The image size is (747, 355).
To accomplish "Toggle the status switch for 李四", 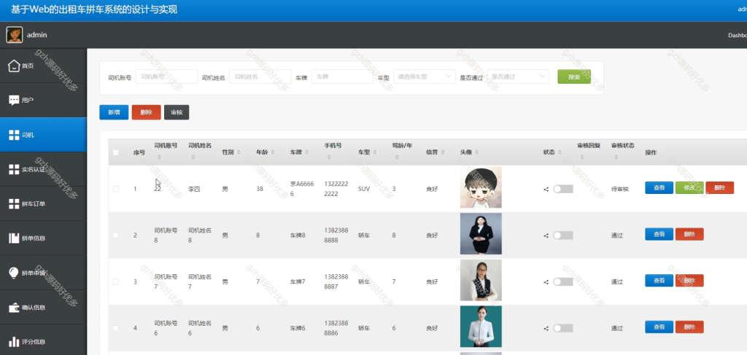I will click(x=562, y=189).
